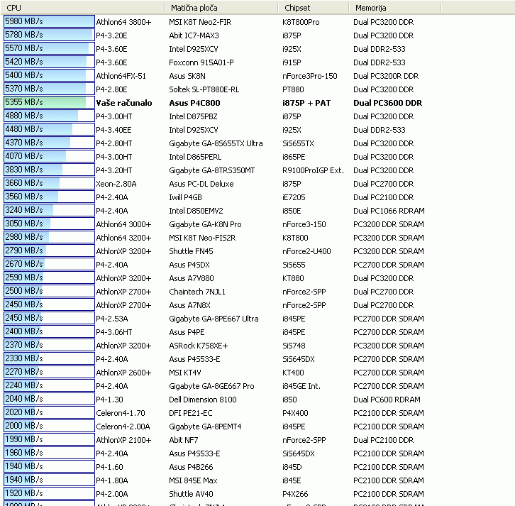This screenshot has height=506, width=515.
Task: Select the Athlon64 3800+ CPU entry
Action: click(123, 22)
